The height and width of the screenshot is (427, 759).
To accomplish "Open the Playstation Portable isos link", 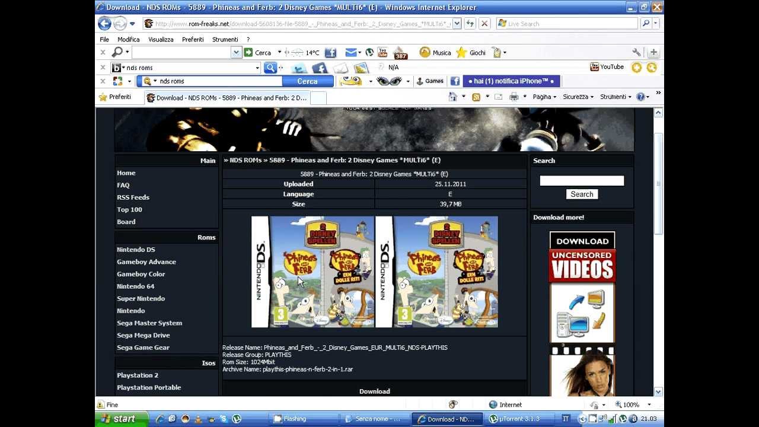I will [149, 387].
